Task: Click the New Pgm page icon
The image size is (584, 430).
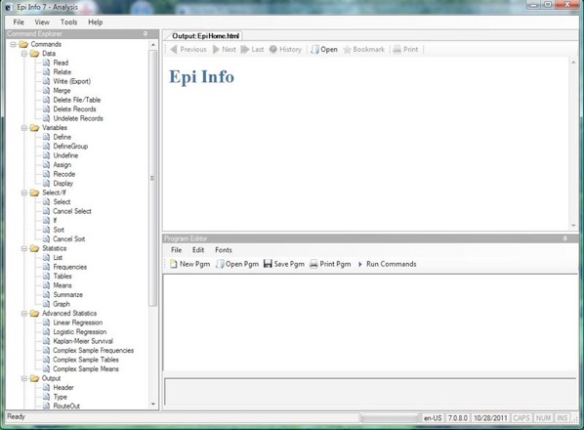Action: coord(173,264)
